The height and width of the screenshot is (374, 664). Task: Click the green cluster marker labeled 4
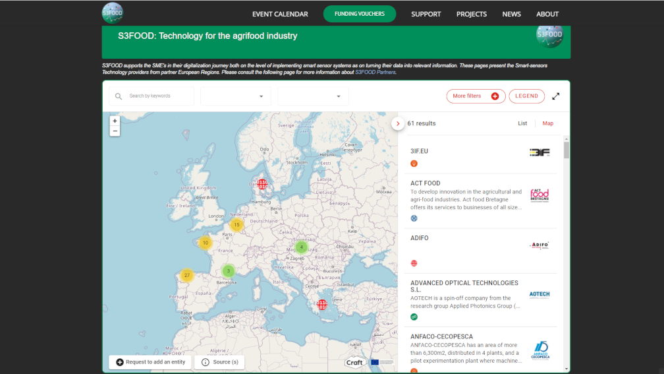coord(302,247)
